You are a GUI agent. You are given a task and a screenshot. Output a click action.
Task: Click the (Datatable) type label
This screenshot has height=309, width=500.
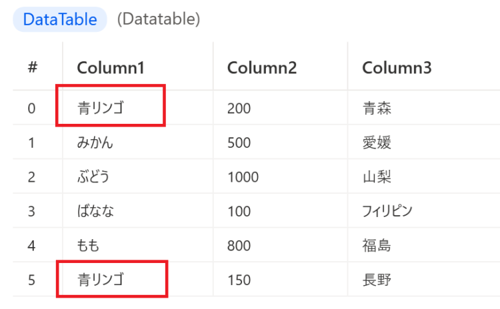159,19
